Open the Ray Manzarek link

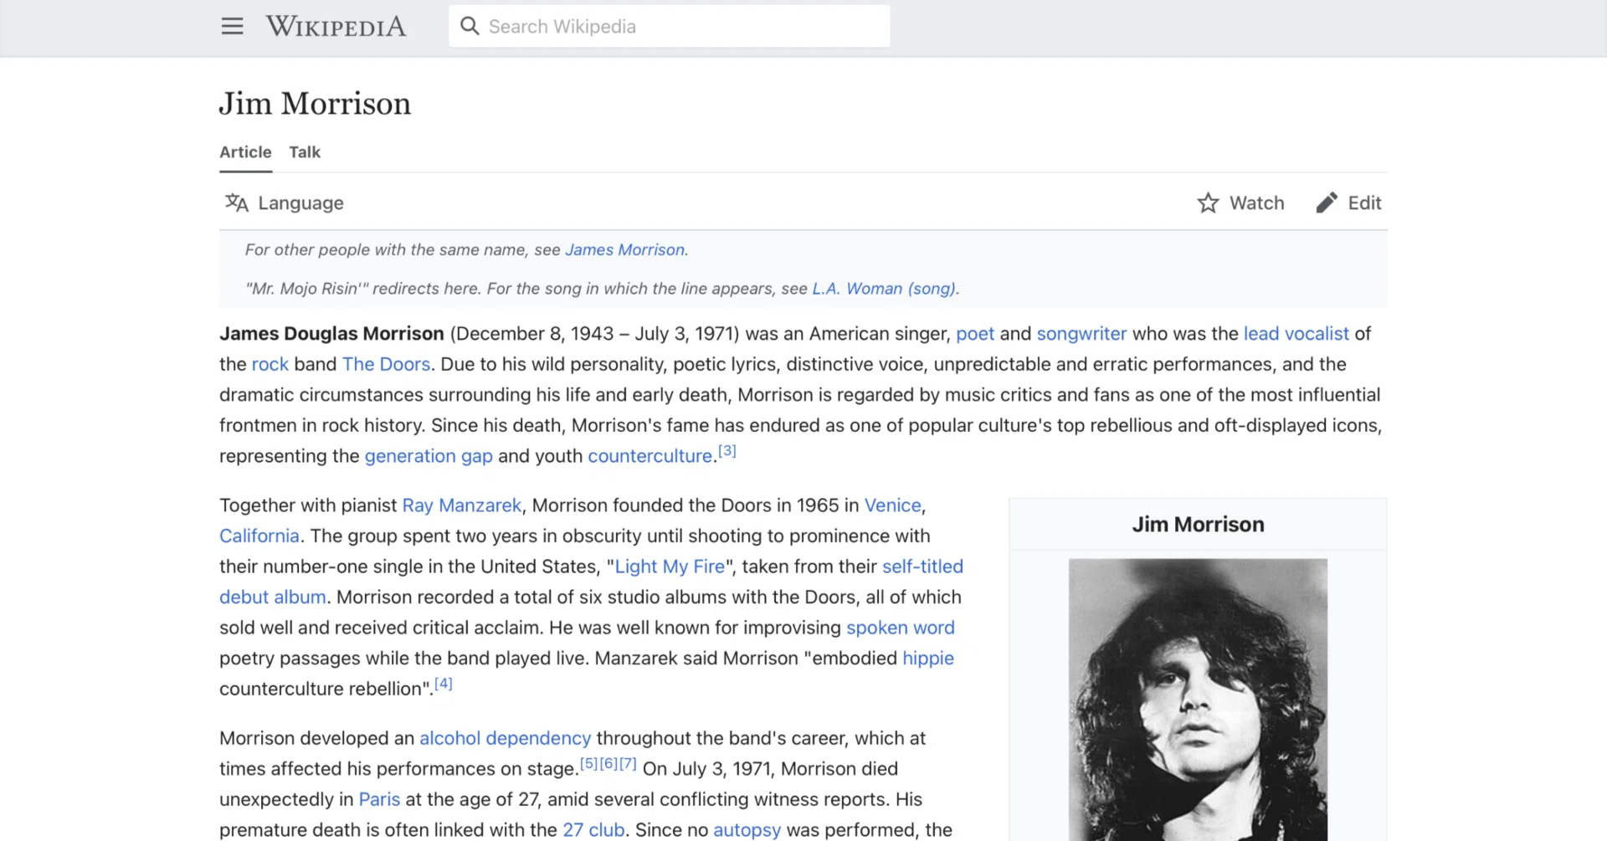coord(461,505)
